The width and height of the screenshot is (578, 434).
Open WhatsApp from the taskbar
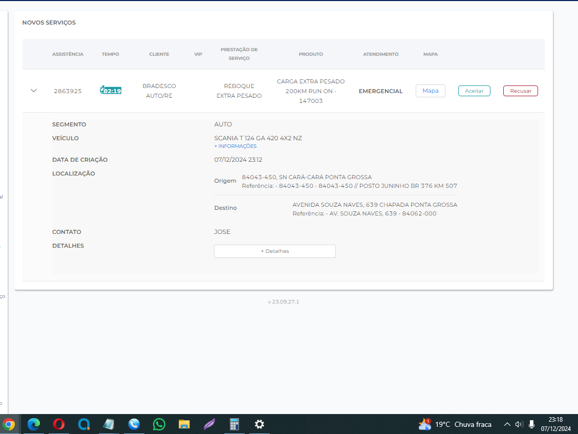tap(159, 424)
